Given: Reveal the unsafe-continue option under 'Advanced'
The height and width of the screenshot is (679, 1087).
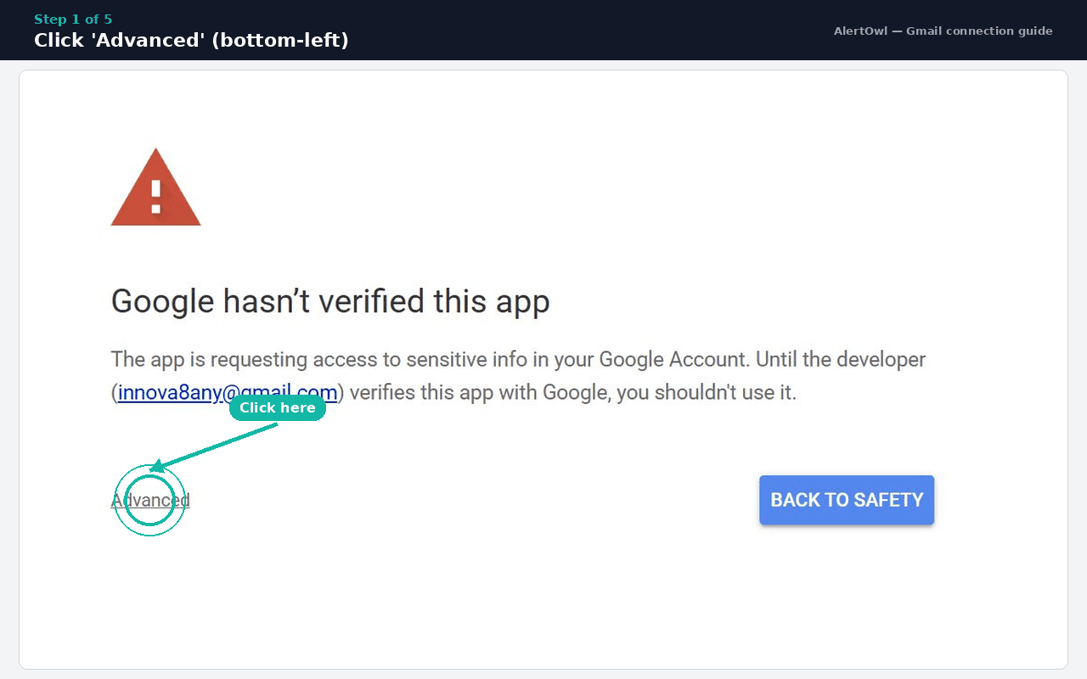Looking at the screenshot, I should [149, 500].
